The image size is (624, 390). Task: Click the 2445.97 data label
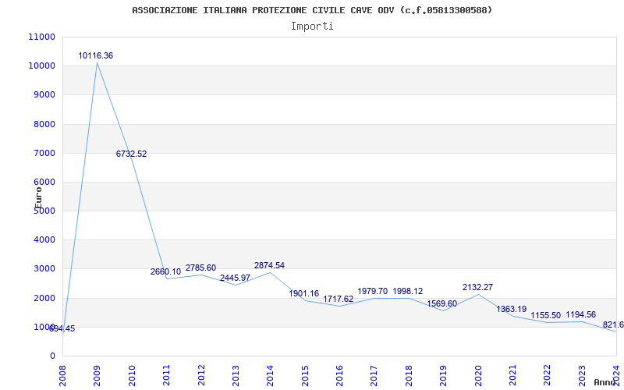[x=236, y=278]
